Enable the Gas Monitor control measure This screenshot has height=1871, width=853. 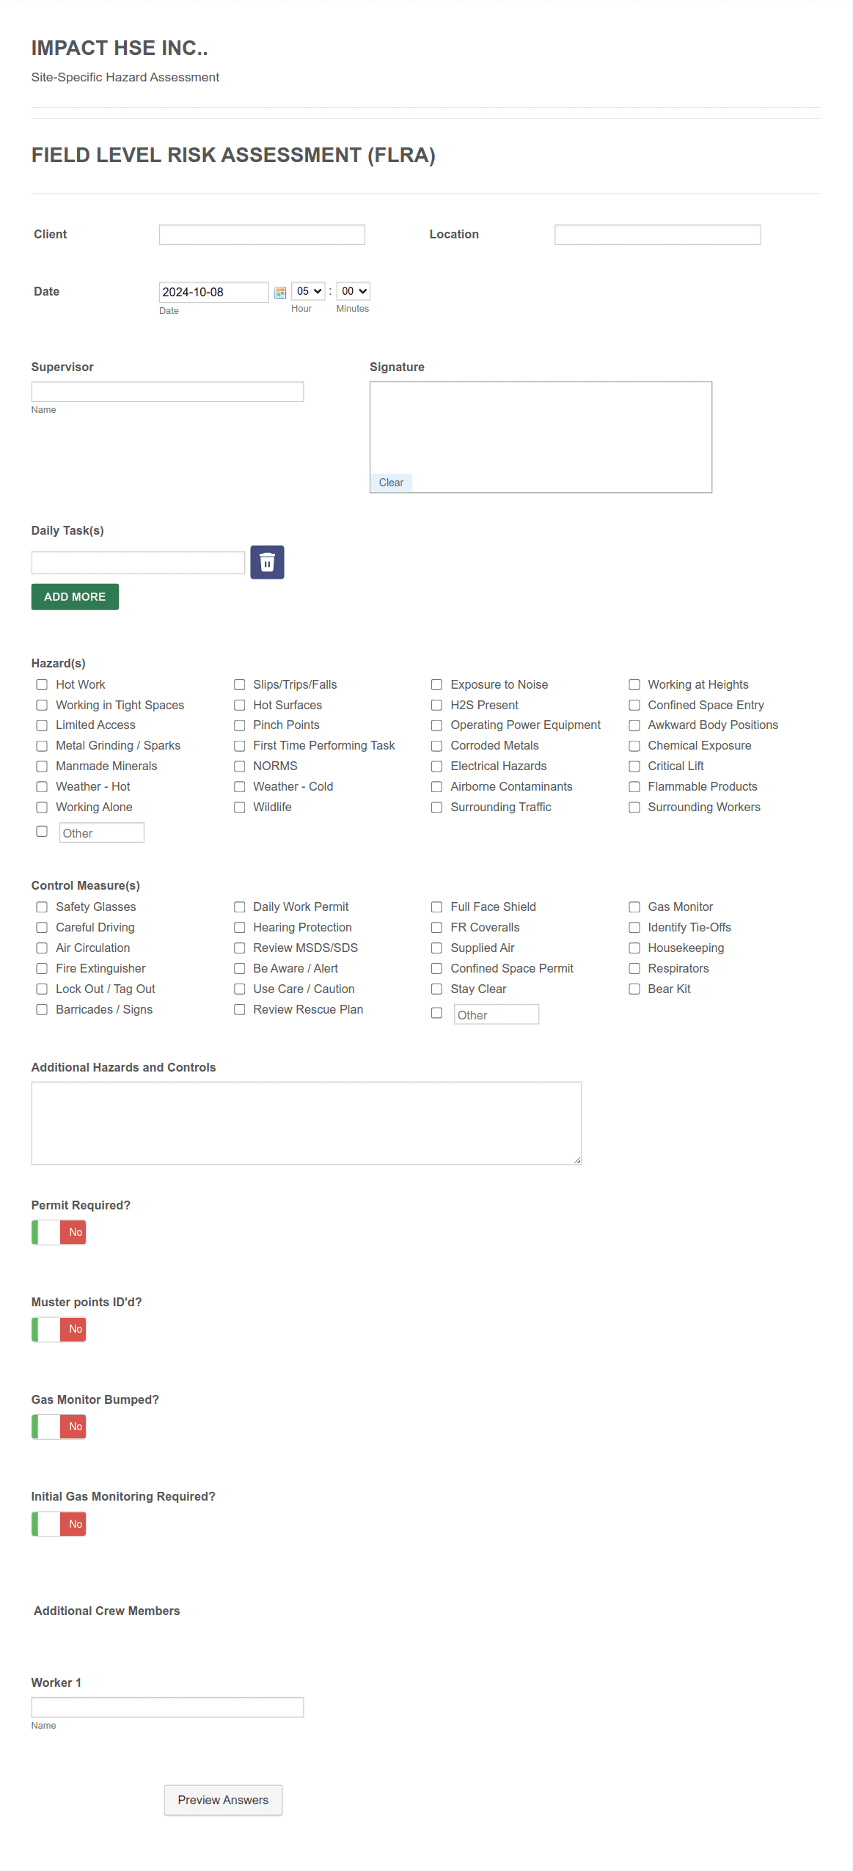tap(634, 907)
